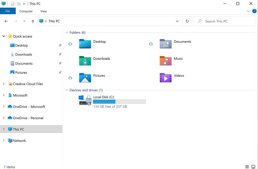
Task: Select Creative Cloud Files in sidebar
Action: 28,84
